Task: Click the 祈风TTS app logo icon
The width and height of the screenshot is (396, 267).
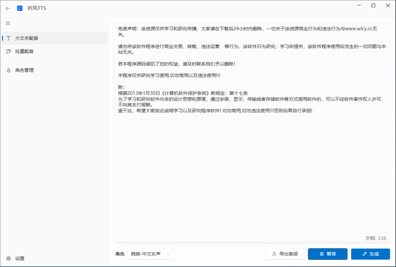Action: pos(20,8)
